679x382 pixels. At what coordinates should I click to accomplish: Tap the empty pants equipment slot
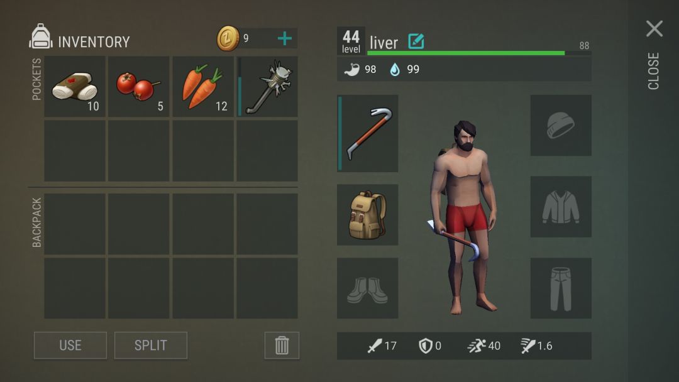pos(561,288)
